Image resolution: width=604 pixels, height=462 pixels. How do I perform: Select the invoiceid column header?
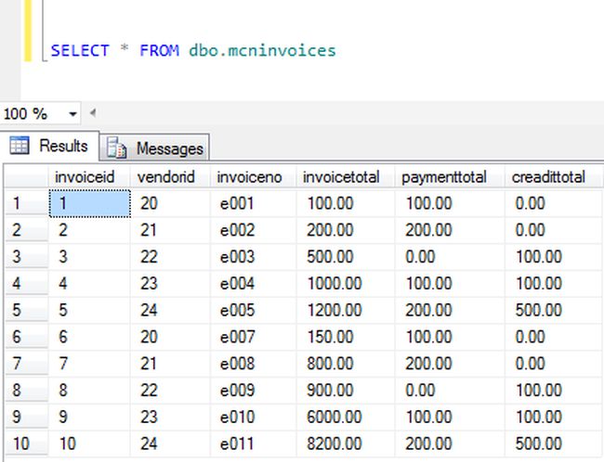[85, 177]
